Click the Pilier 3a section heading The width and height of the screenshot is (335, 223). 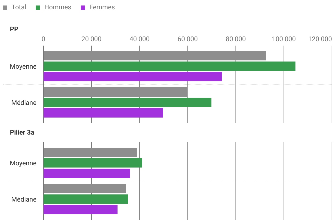pyautogui.click(x=22, y=132)
